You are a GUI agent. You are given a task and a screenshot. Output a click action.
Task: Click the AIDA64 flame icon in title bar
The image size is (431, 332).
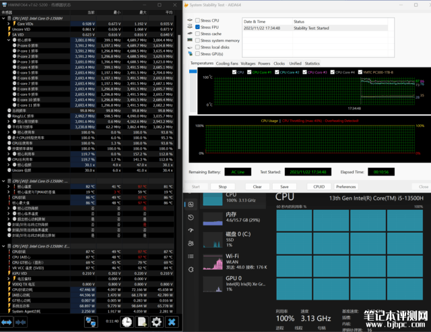click(x=186, y=5)
